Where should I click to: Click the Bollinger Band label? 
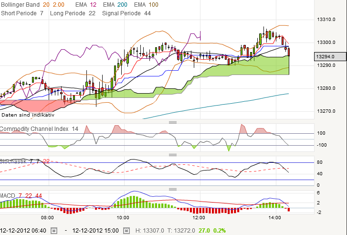[20, 5]
